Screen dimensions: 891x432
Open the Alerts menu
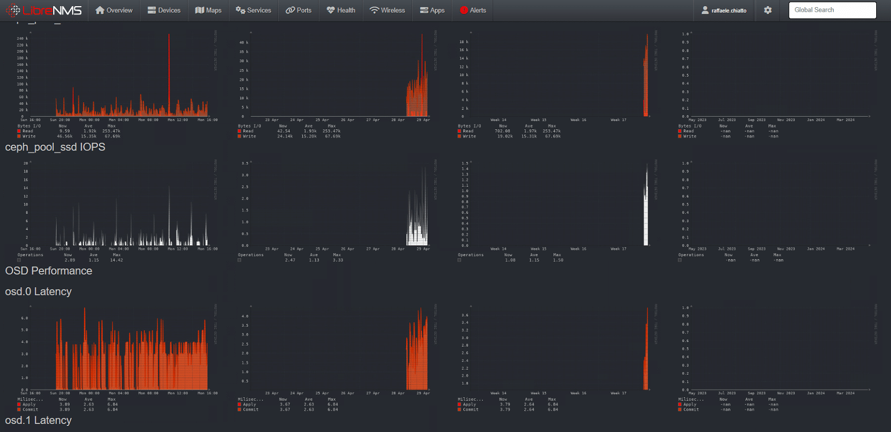(x=473, y=10)
